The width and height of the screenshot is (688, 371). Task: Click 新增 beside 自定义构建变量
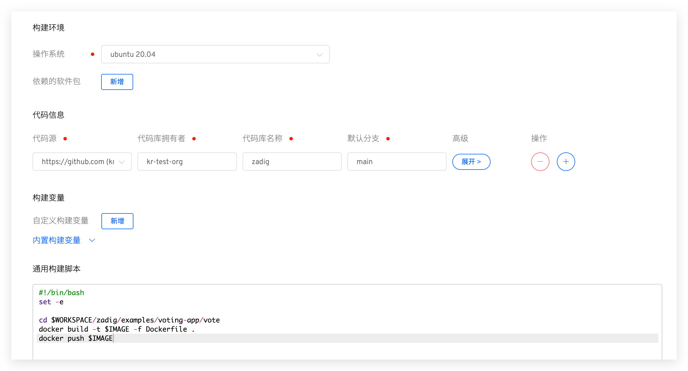(117, 221)
